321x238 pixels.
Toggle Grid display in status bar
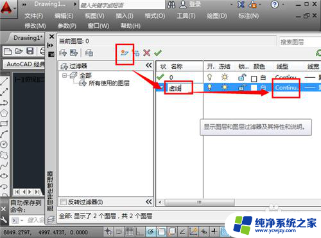129,232
